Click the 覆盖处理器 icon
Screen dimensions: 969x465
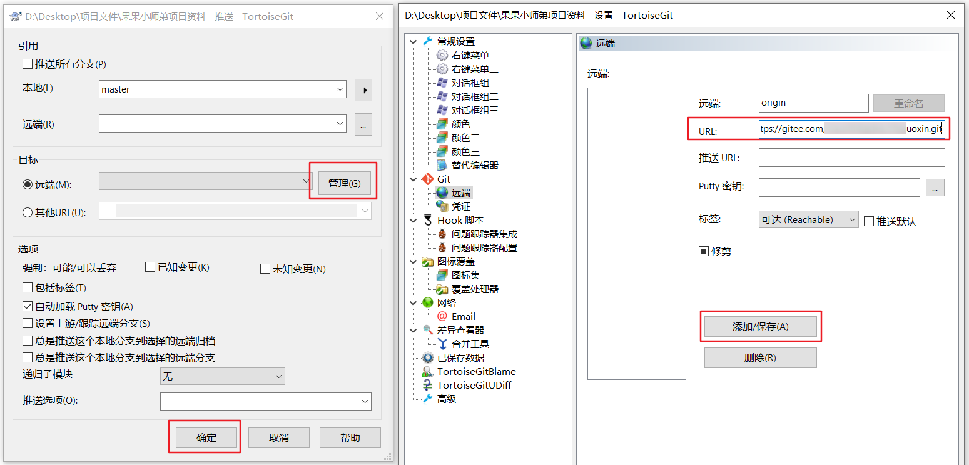pos(442,289)
